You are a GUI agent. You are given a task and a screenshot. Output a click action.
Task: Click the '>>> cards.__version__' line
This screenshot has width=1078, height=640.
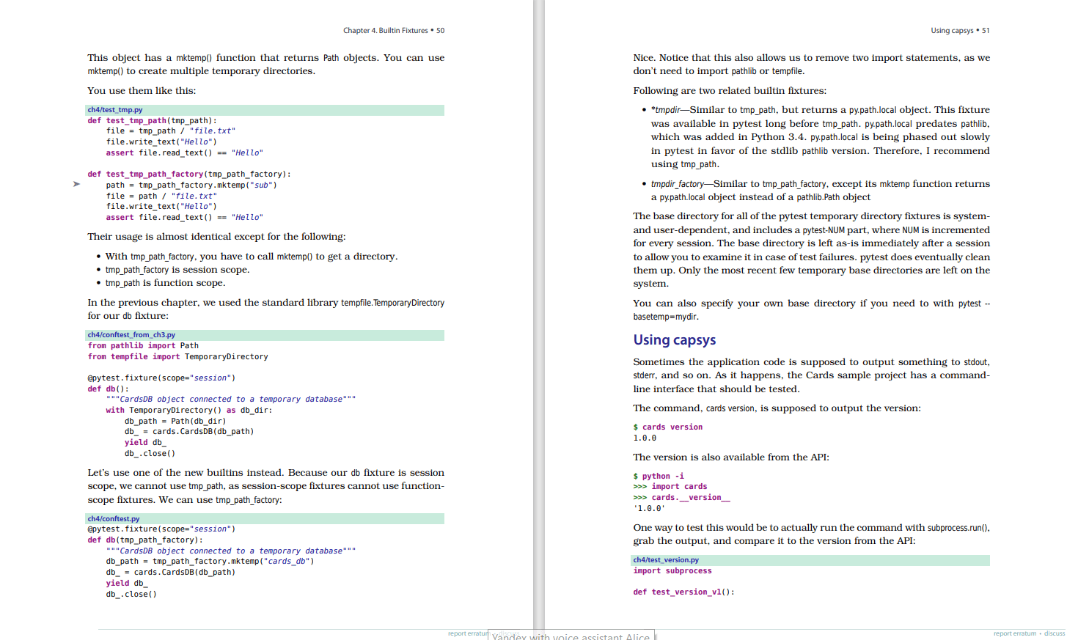click(x=682, y=498)
